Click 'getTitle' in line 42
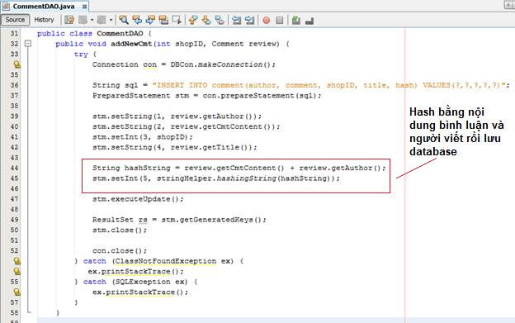Image resolution: width=515 pixels, height=323 pixels. click(220, 147)
